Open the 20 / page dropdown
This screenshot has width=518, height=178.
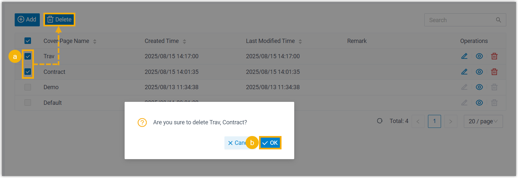point(483,121)
